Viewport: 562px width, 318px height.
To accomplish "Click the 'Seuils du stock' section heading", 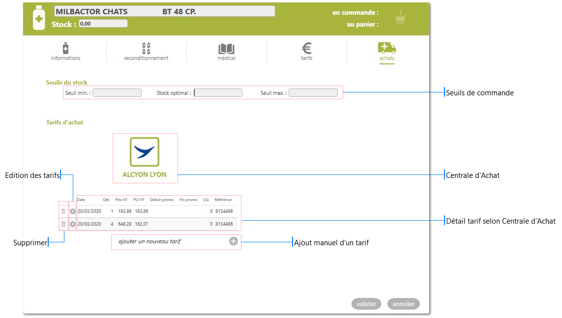I will point(67,83).
